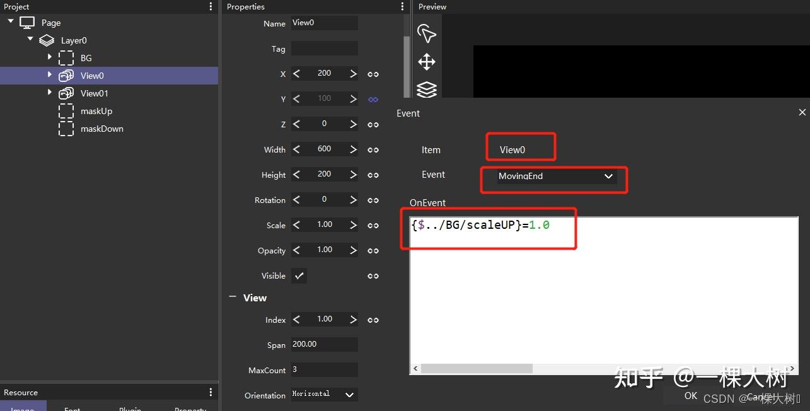Open the Orientation dropdown
Viewport: 810px width, 411px height.
pyautogui.click(x=349, y=395)
